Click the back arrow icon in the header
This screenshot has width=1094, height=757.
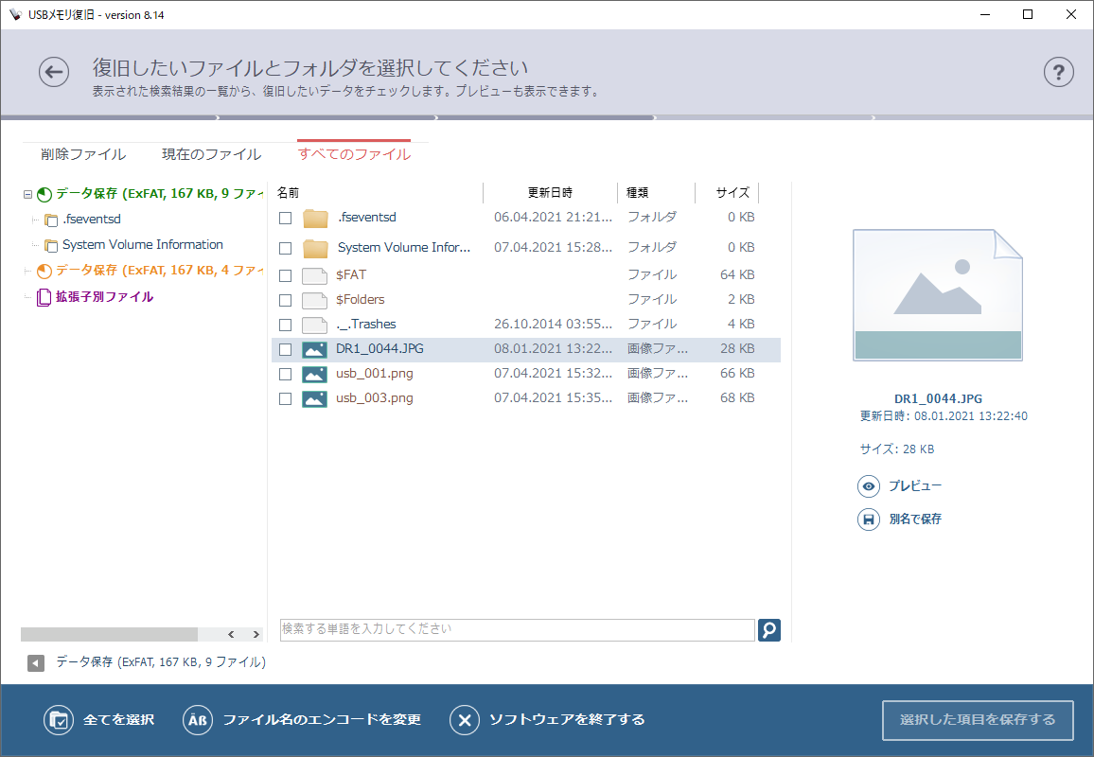click(54, 72)
